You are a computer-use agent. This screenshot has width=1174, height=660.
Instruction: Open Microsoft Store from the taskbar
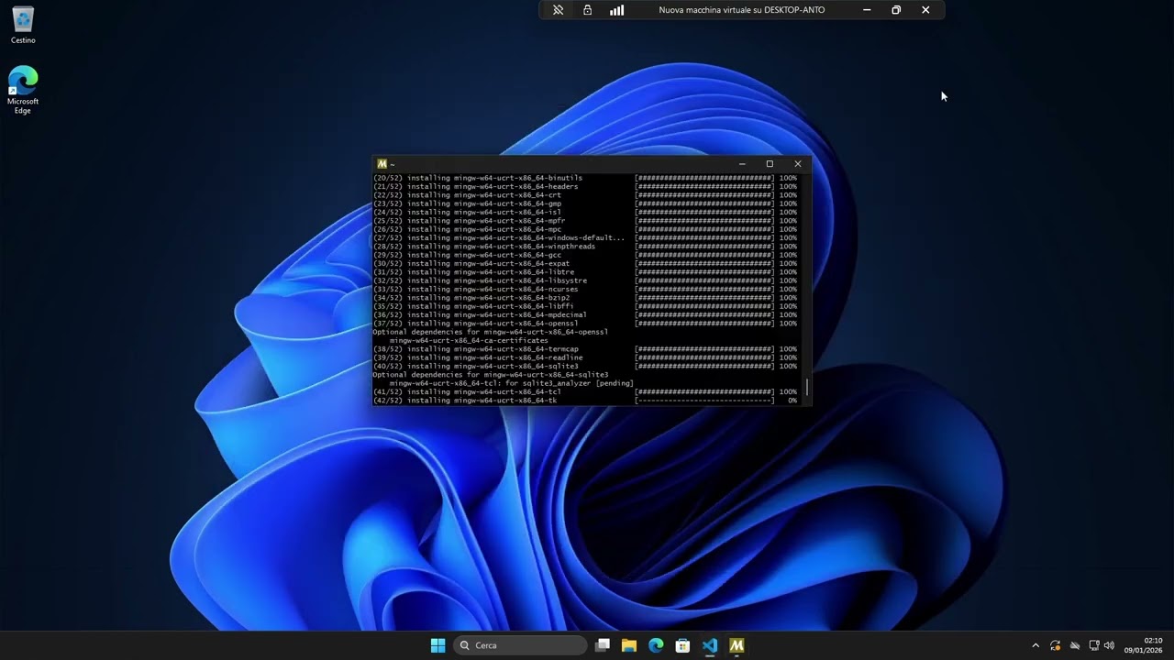click(682, 645)
